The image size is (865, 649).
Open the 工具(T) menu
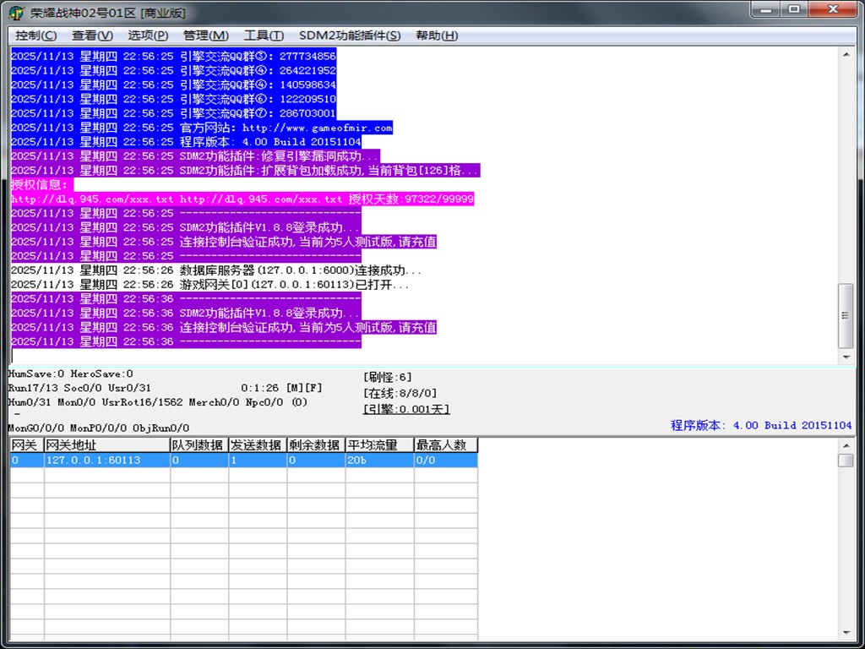(x=264, y=35)
